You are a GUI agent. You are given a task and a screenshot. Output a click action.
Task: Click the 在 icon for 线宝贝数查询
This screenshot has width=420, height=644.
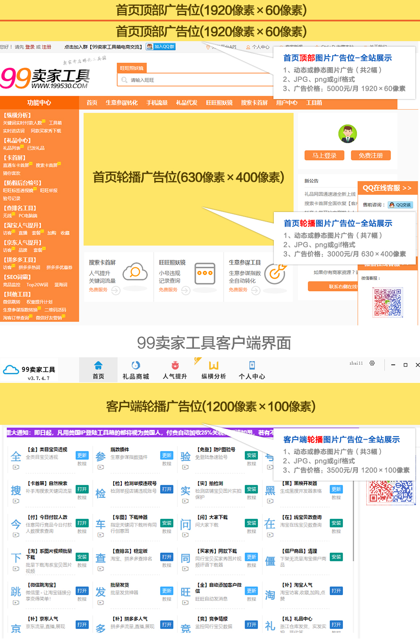[270, 524]
